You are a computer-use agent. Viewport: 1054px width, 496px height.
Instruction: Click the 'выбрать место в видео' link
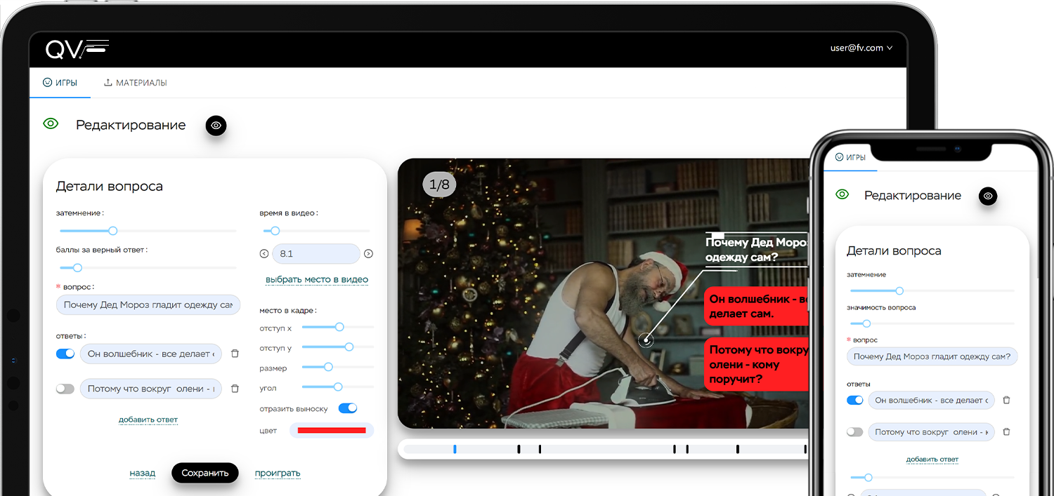pos(317,279)
